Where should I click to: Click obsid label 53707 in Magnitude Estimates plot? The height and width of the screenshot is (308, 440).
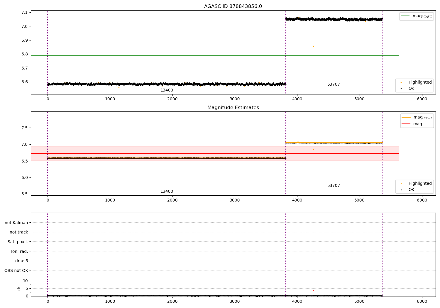tap(334, 186)
